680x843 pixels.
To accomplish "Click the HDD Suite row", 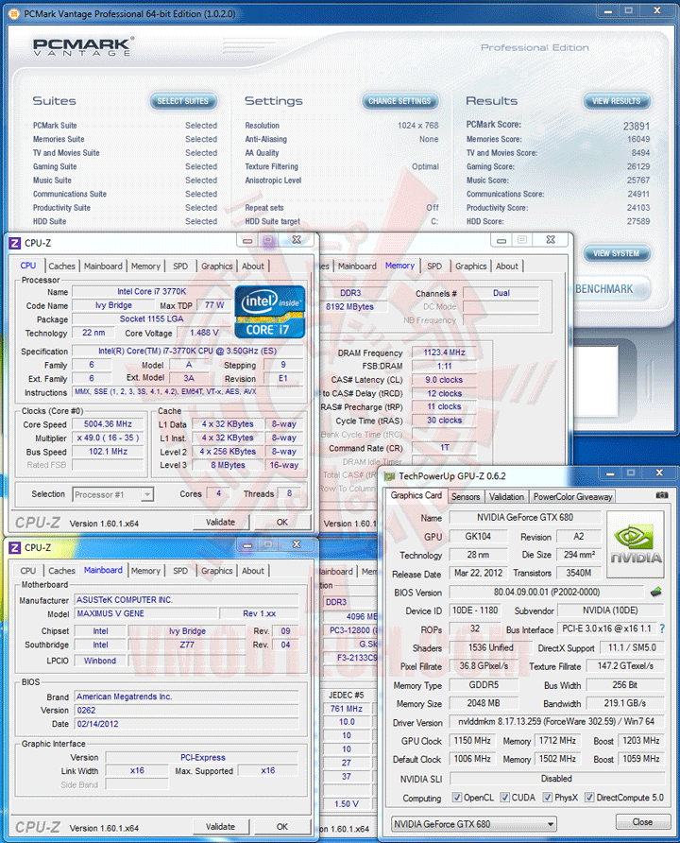I will click(126, 221).
